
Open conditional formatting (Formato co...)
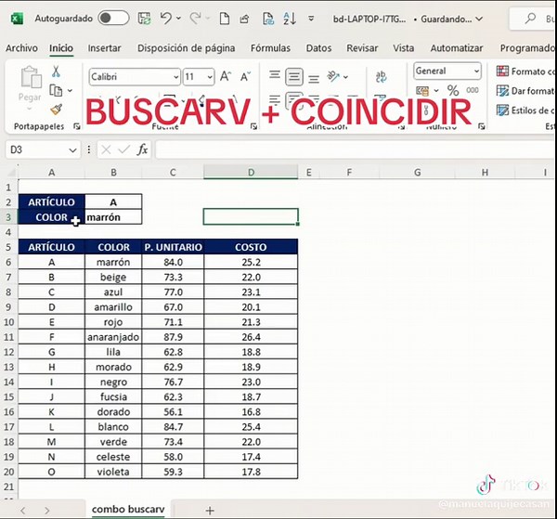coord(525,71)
